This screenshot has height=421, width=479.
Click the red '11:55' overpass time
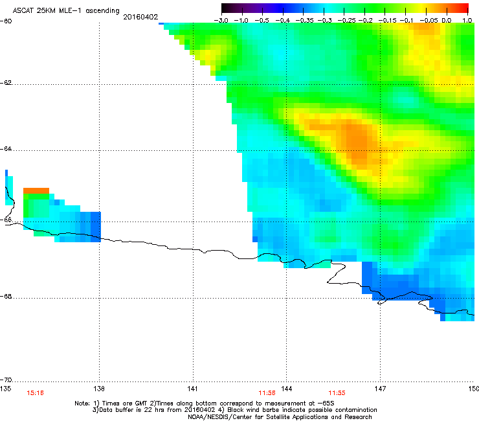coord(337,393)
